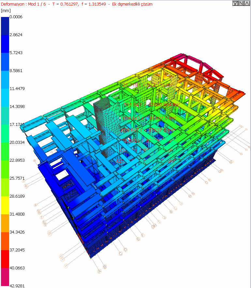Select the magenta legend swatch above 42.9281
The image size is (251, 288).
5,277
